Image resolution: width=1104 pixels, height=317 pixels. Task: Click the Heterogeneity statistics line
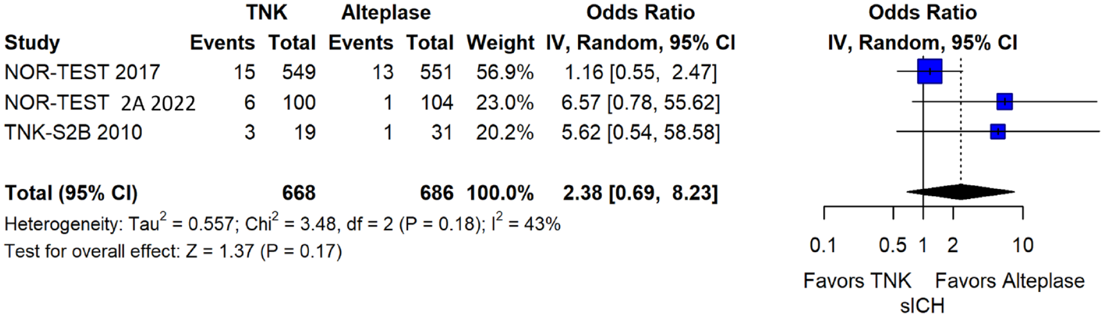pos(282,223)
